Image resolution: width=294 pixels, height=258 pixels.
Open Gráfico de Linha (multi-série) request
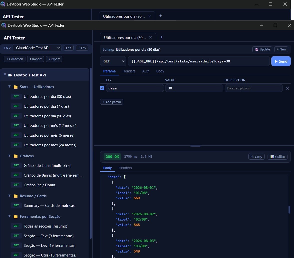tap(47, 166)
